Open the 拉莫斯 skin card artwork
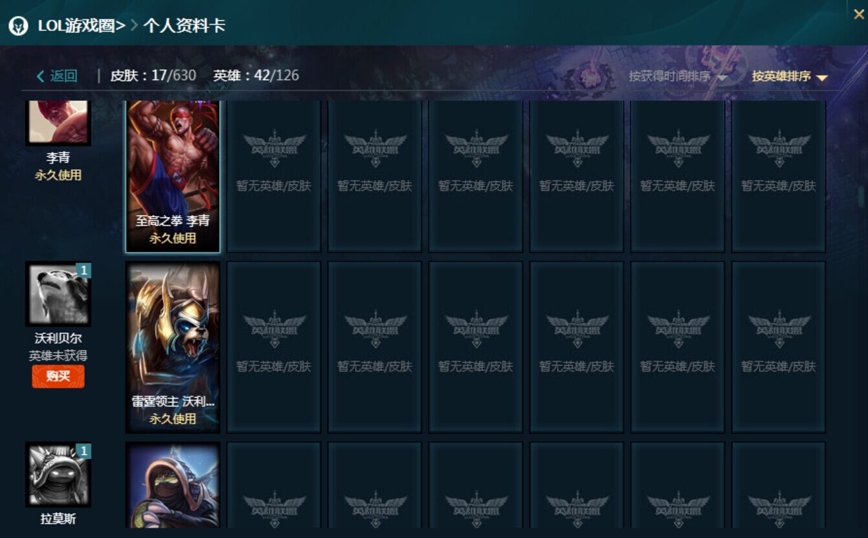This screenshot has height=538, width=868. pos(173,485)
